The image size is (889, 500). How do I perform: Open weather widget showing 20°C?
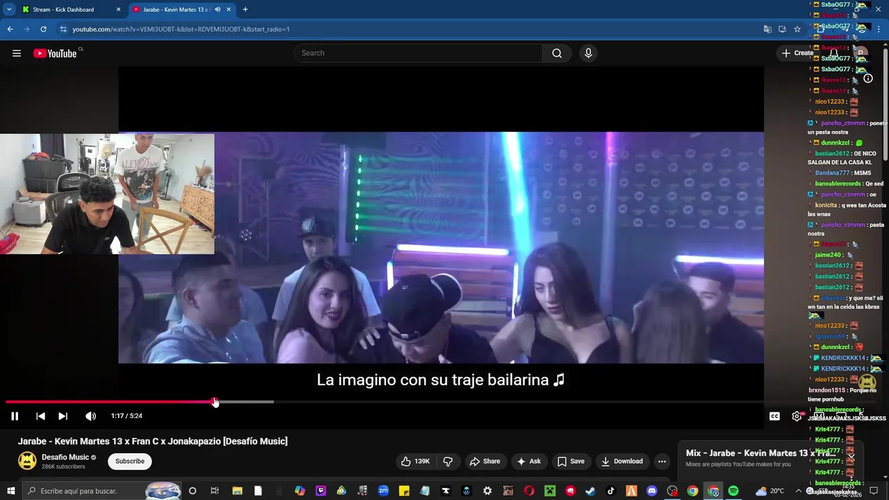pyautogui.click(x=770, y=491)
